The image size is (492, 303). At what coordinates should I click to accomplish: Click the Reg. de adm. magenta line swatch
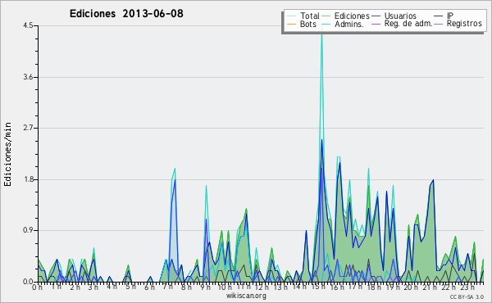[376, 24]
